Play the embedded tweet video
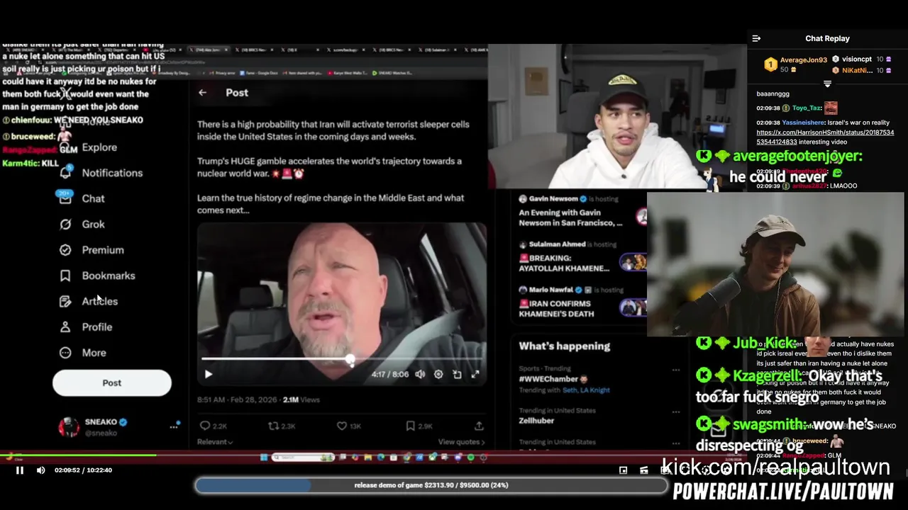 (x=209, y=374)
